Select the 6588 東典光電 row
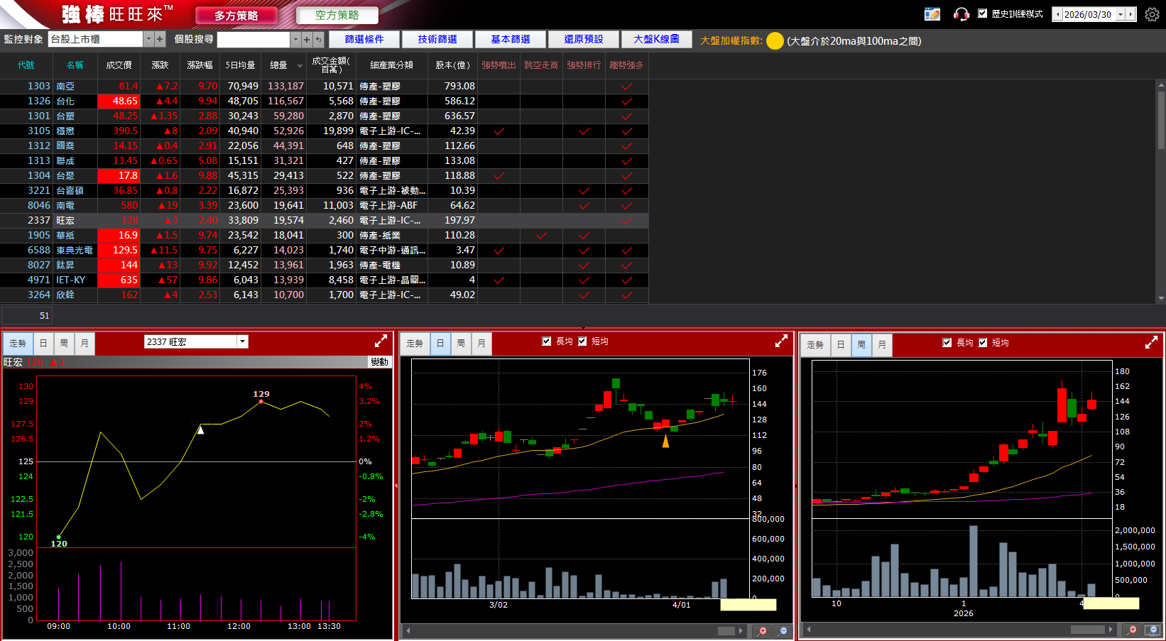1166x641 pixels. [324, 251]
